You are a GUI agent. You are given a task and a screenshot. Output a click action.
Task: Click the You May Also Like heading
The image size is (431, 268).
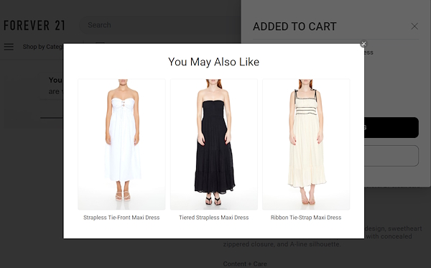[214, 62]
